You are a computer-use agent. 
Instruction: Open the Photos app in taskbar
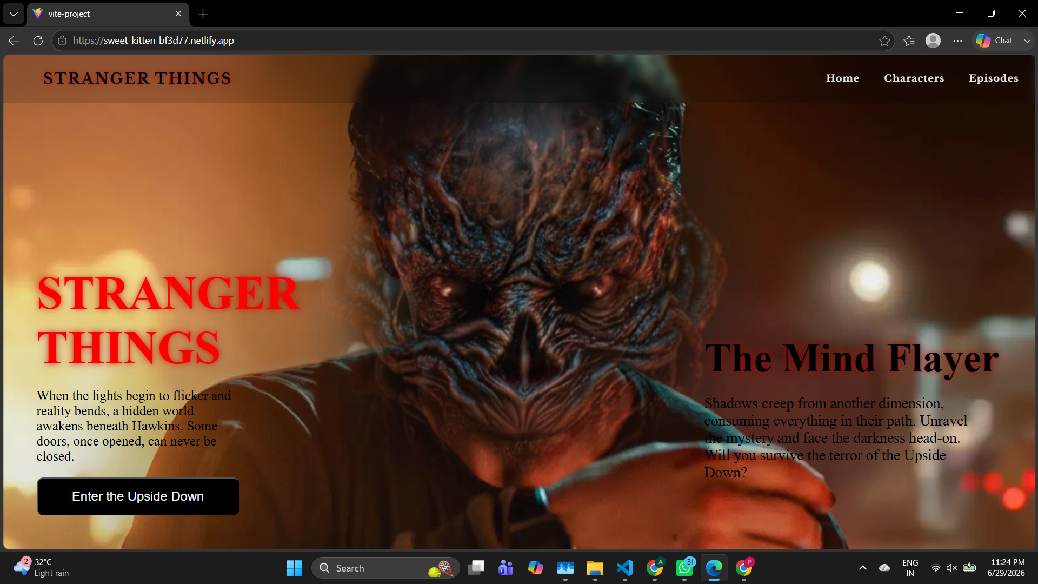click(x=565, y=568)
